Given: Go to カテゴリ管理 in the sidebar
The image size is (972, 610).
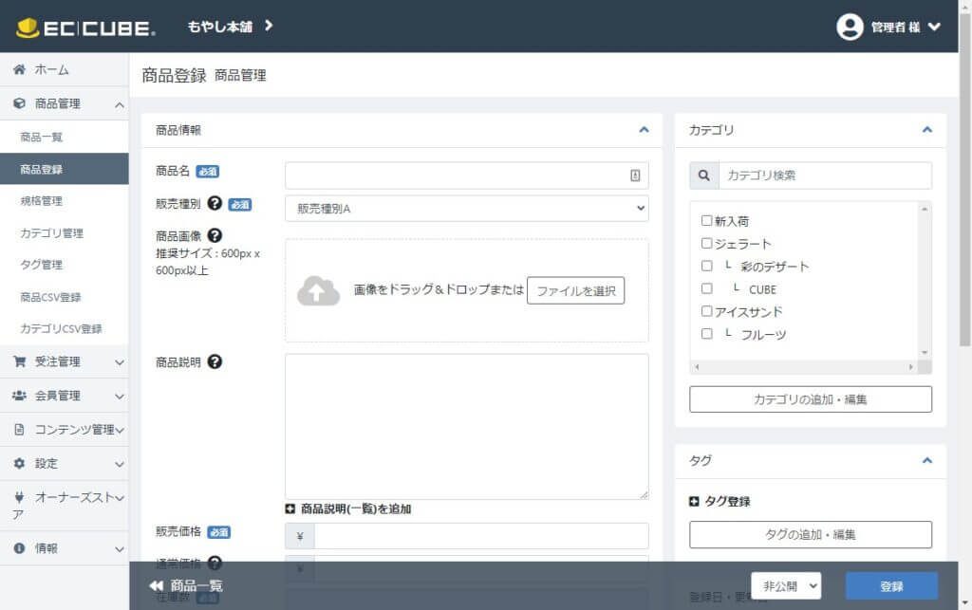Looking at the screenshot, I should [x=52, y=233].
